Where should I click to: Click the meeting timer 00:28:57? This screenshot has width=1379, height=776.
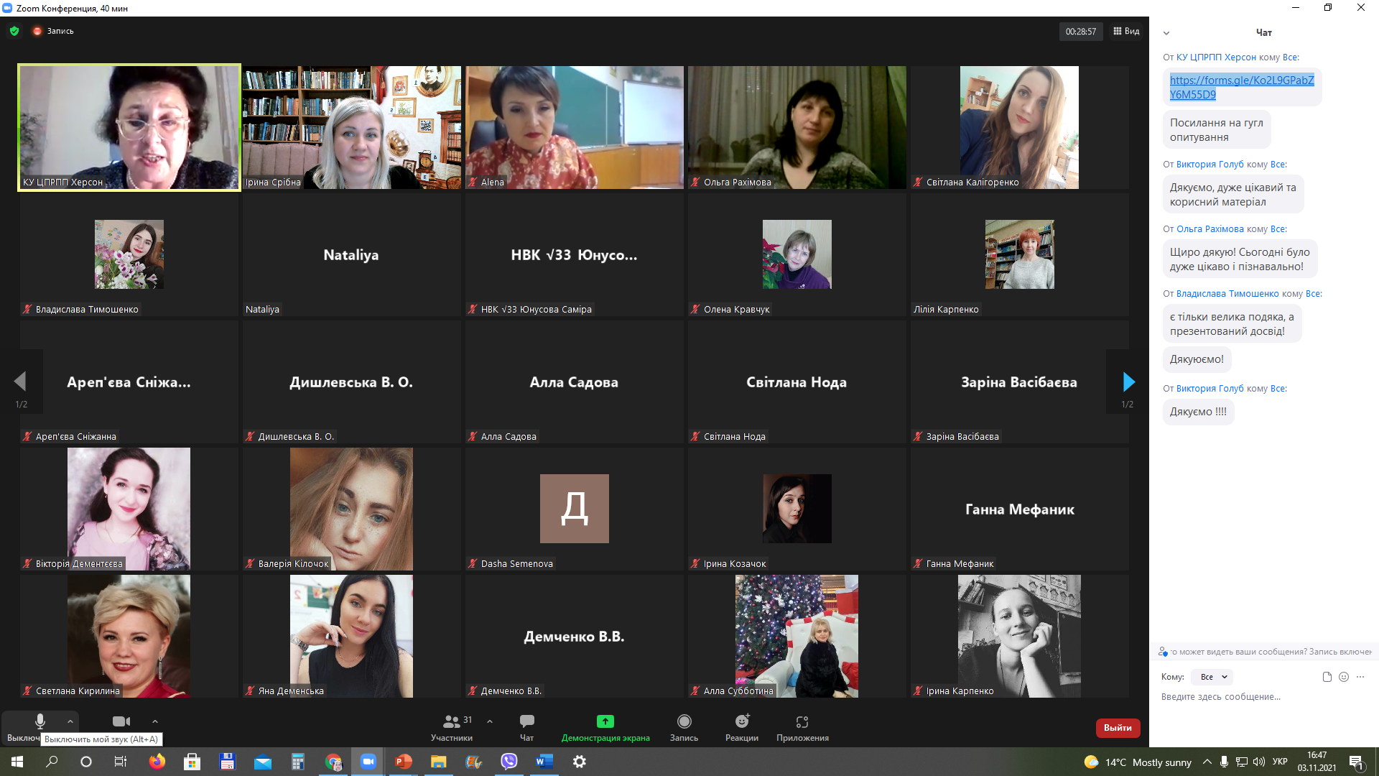pyautogui.click(x=1080, y=32)
